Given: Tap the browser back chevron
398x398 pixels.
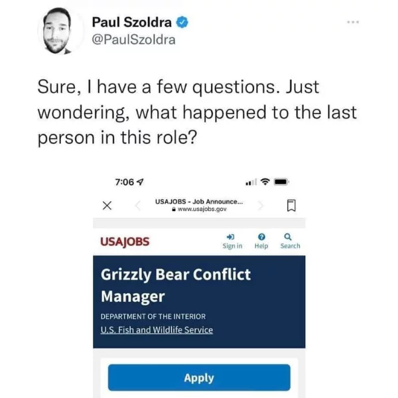Looking at the screenshot, I should pos(138,206).
